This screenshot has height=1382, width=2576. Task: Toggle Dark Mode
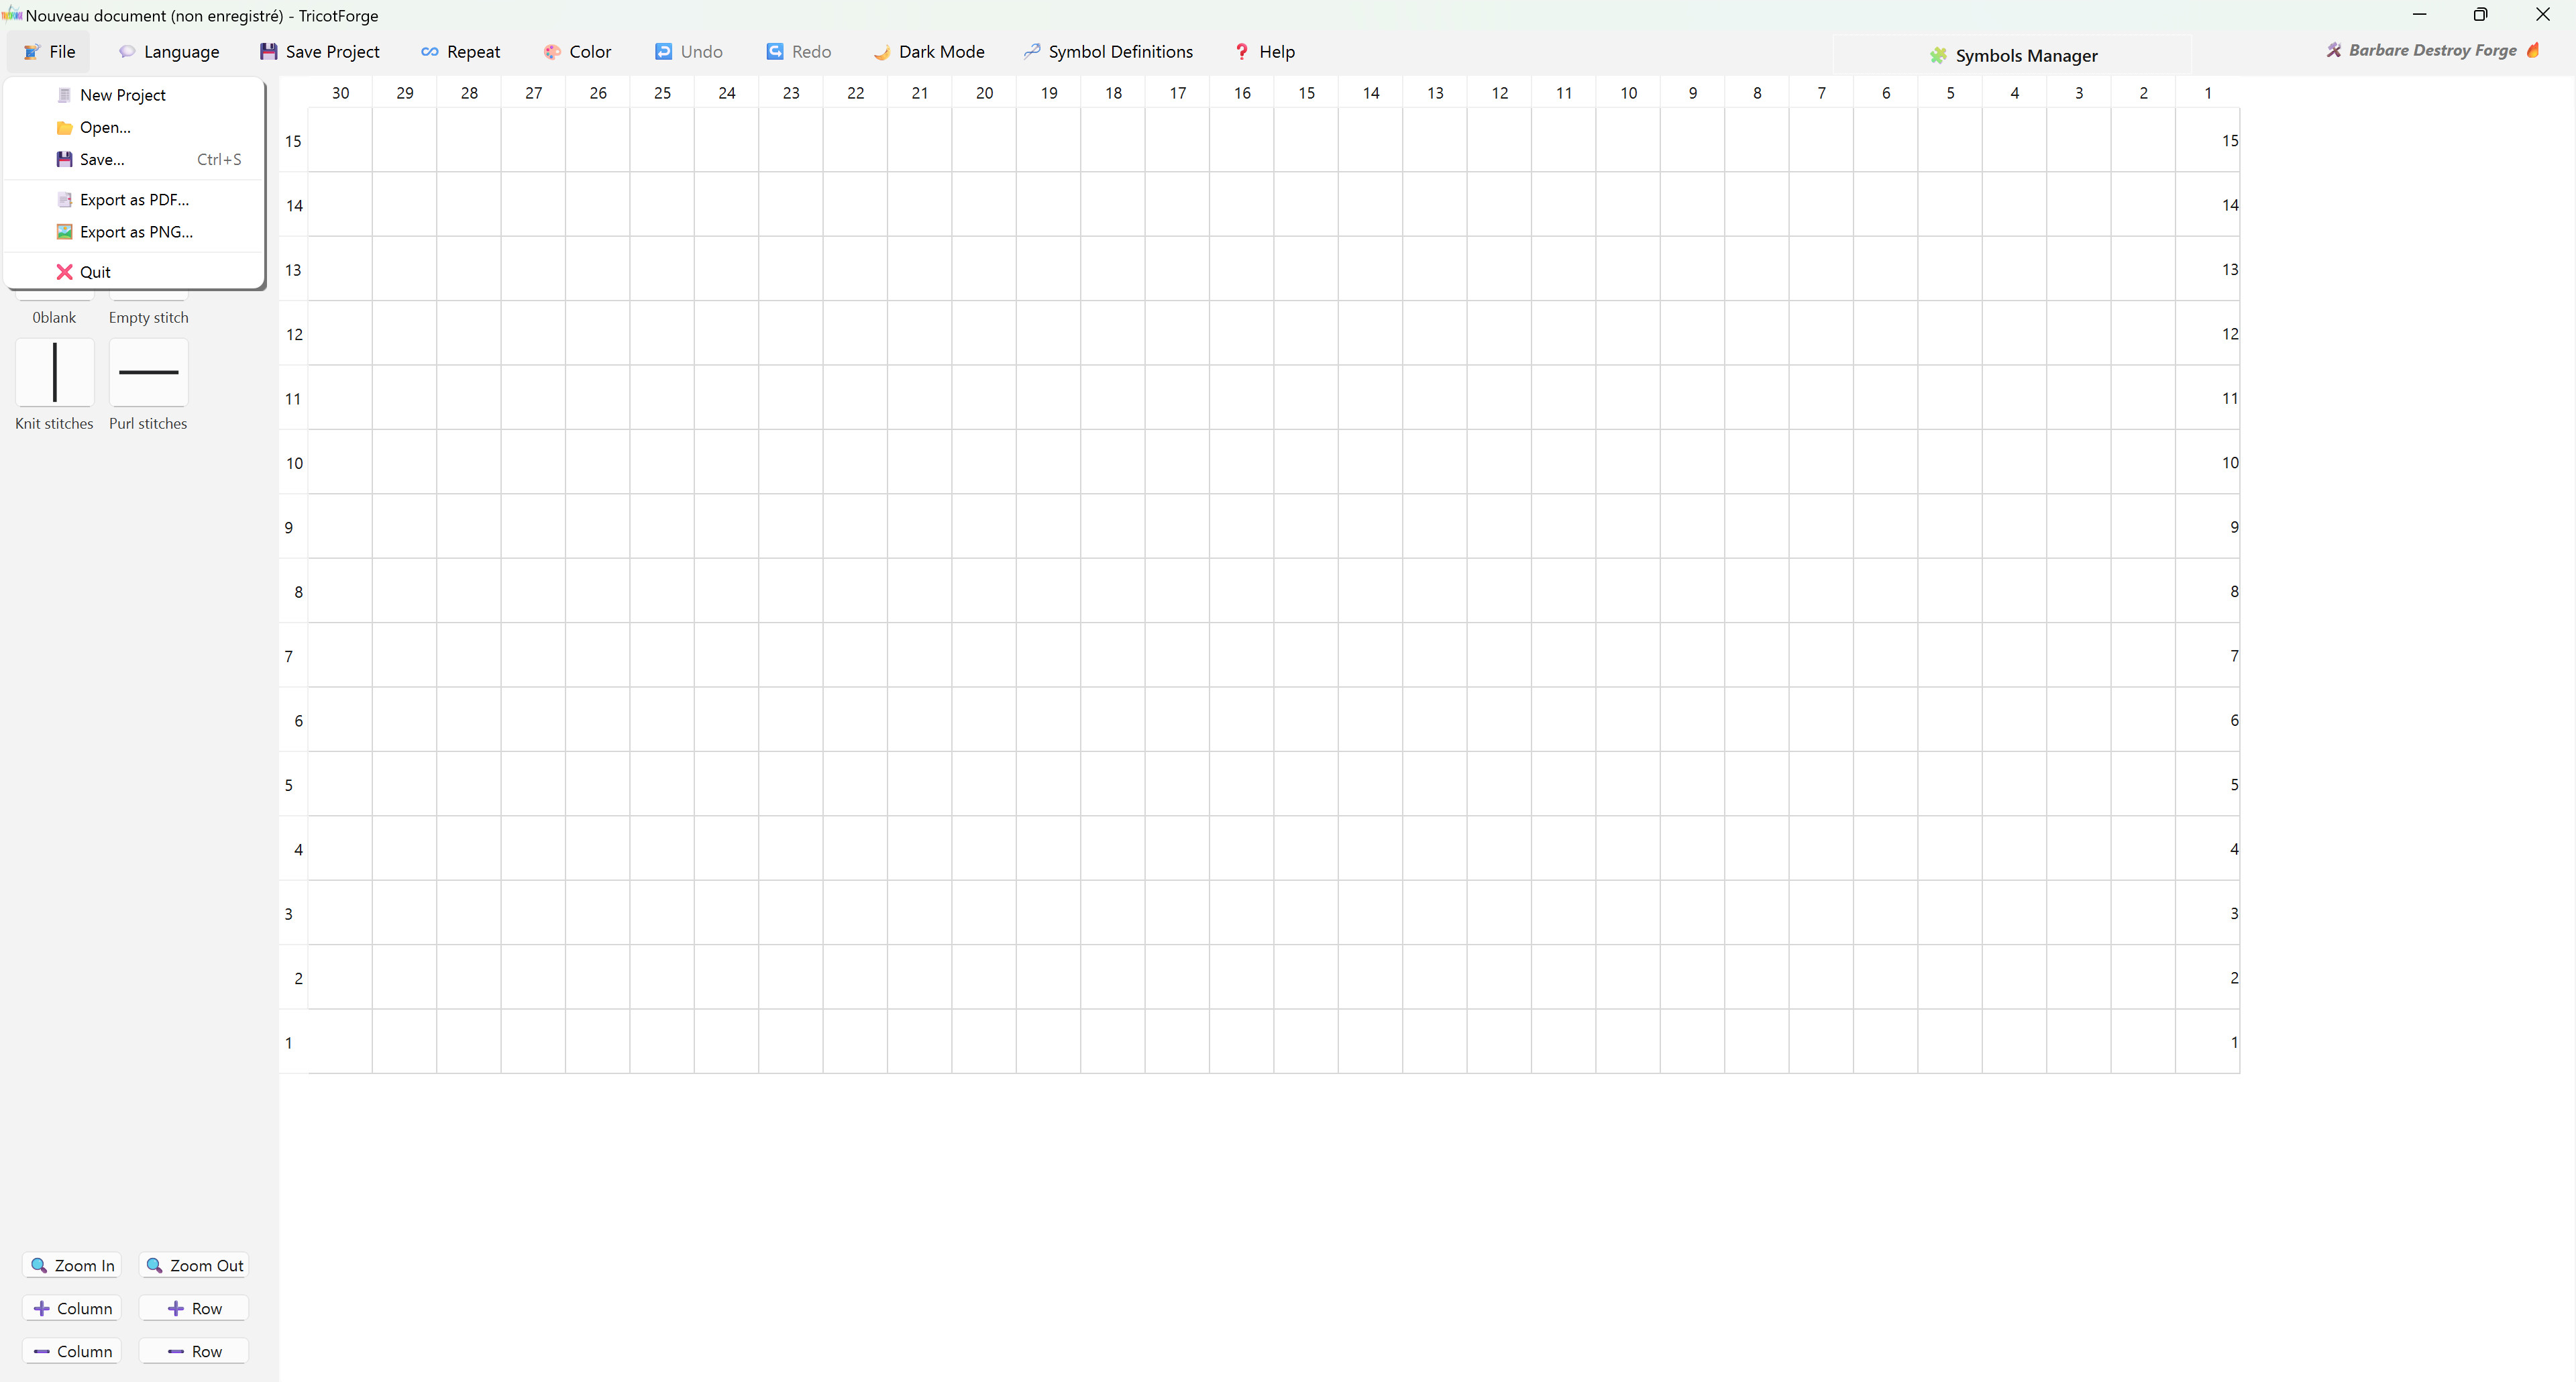(x=928, y=51)
